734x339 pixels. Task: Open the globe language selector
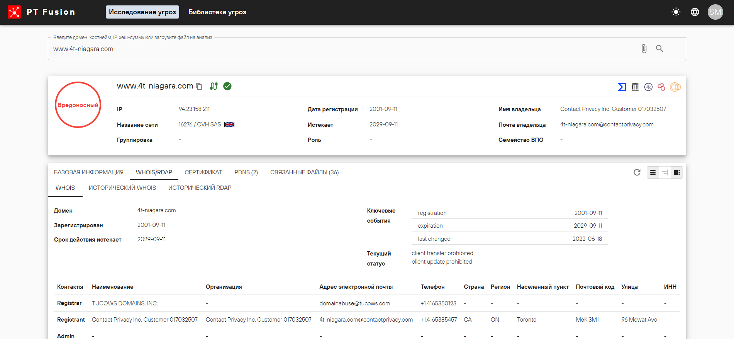(695, 12)
